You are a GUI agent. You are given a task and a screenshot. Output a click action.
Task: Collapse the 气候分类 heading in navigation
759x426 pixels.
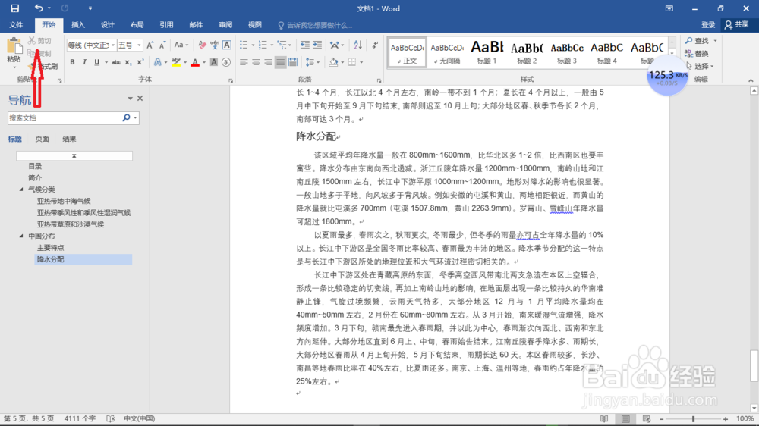[21, 189]
